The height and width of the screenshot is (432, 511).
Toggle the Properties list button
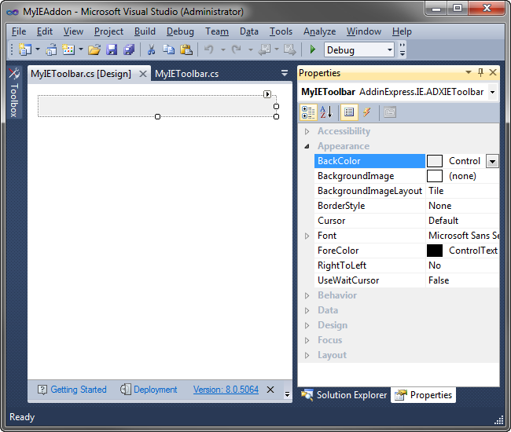[x=349, y=112]
